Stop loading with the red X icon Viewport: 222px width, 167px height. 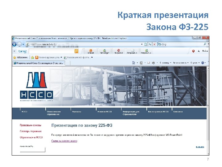pyautogui.click(x=154, y=44)
